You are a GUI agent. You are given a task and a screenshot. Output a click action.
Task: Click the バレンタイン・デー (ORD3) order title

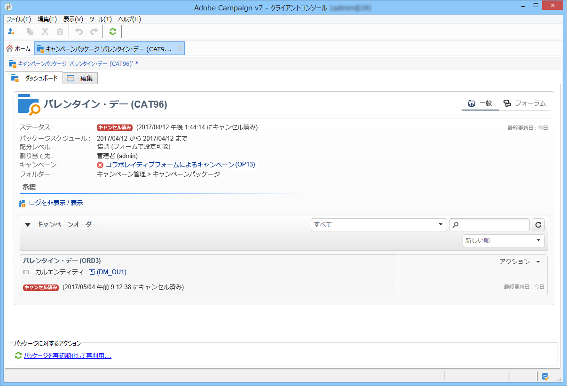pyautogui.click(x=62, y=261)
